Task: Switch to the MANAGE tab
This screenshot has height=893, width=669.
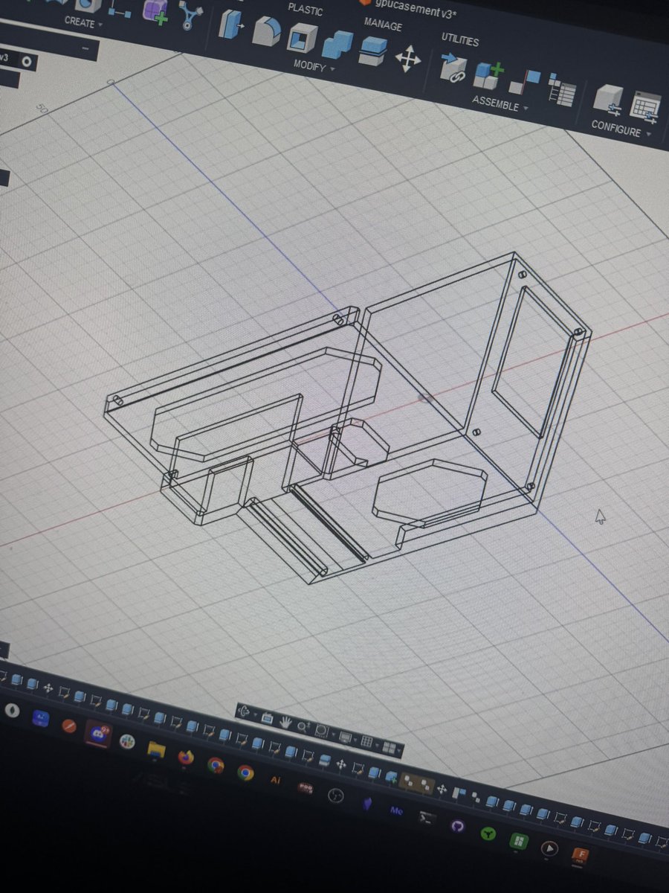Action: pos(383,25)
